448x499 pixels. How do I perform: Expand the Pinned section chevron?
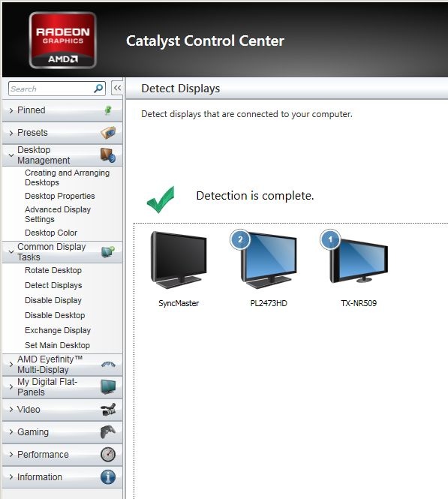[11, 110]
